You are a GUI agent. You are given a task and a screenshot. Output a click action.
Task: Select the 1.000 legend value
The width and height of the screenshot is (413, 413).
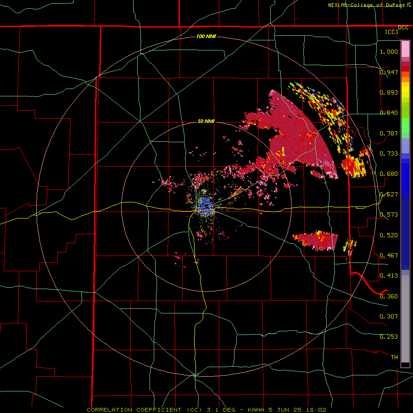[389, 51]
